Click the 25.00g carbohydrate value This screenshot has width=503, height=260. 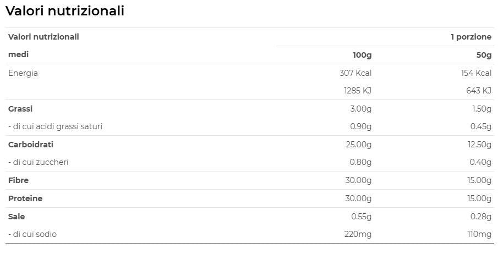click(x=358, y=145)
